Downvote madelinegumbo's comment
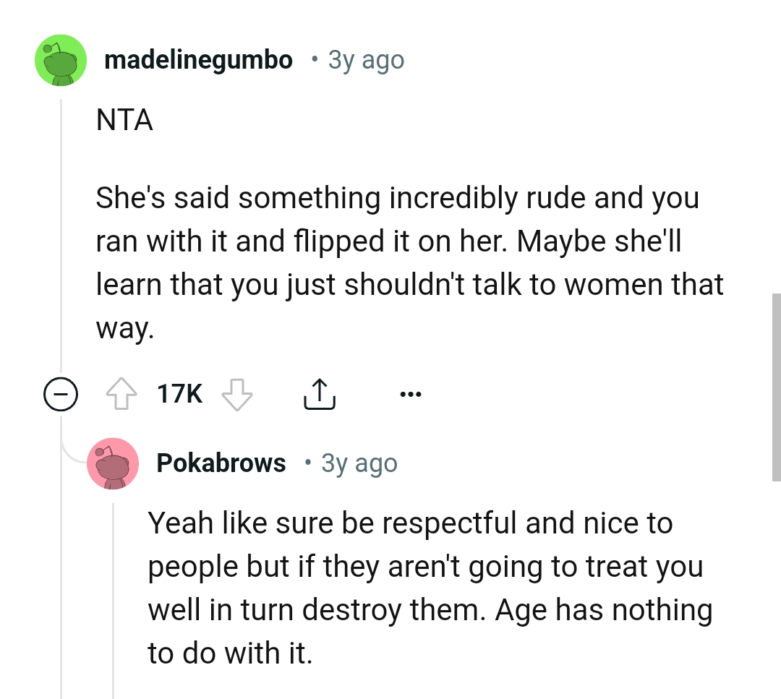The height and width of the screenshot is (699, 781). click(x=237, y=393)
